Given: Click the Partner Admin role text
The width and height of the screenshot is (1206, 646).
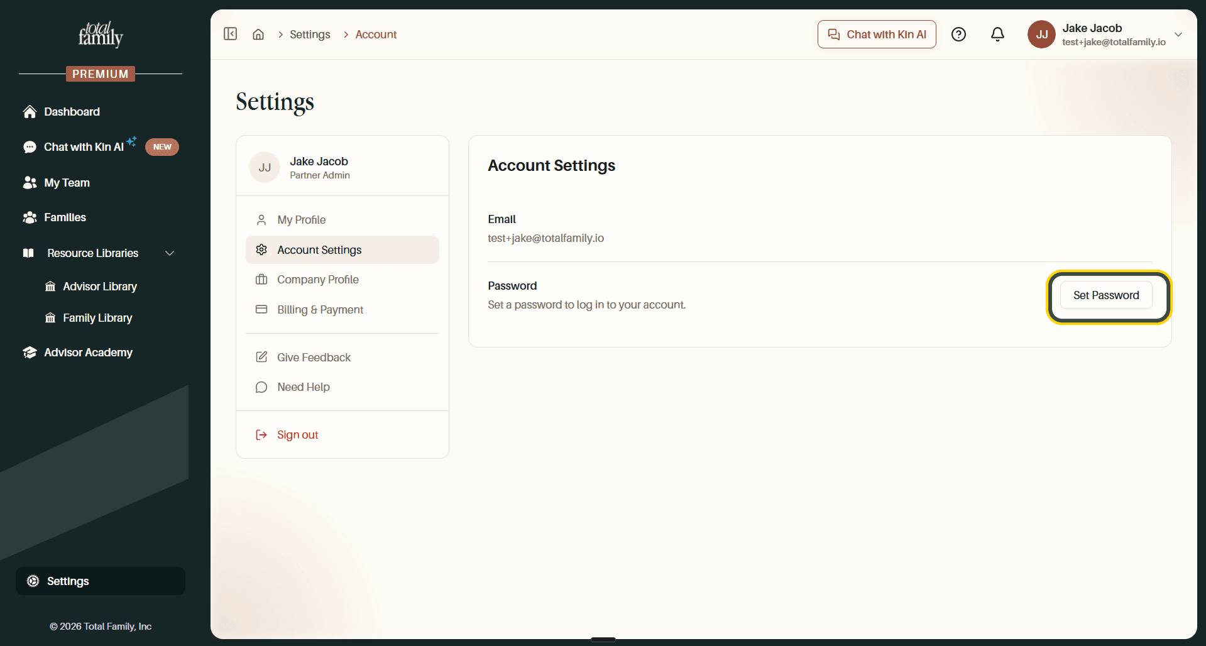Looking at the screenshot, I should pos(320,175).
